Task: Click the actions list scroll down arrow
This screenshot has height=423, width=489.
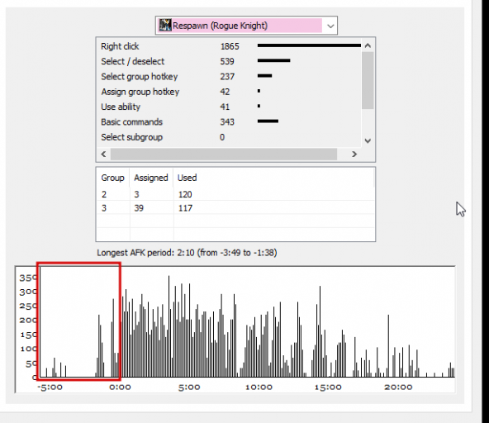Action: (368, 140)
